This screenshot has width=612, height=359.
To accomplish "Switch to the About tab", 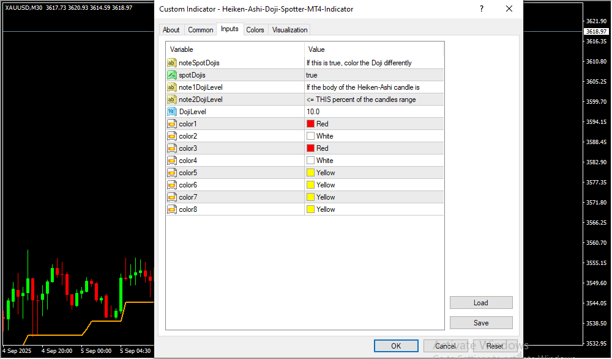I will click(171, 30).
